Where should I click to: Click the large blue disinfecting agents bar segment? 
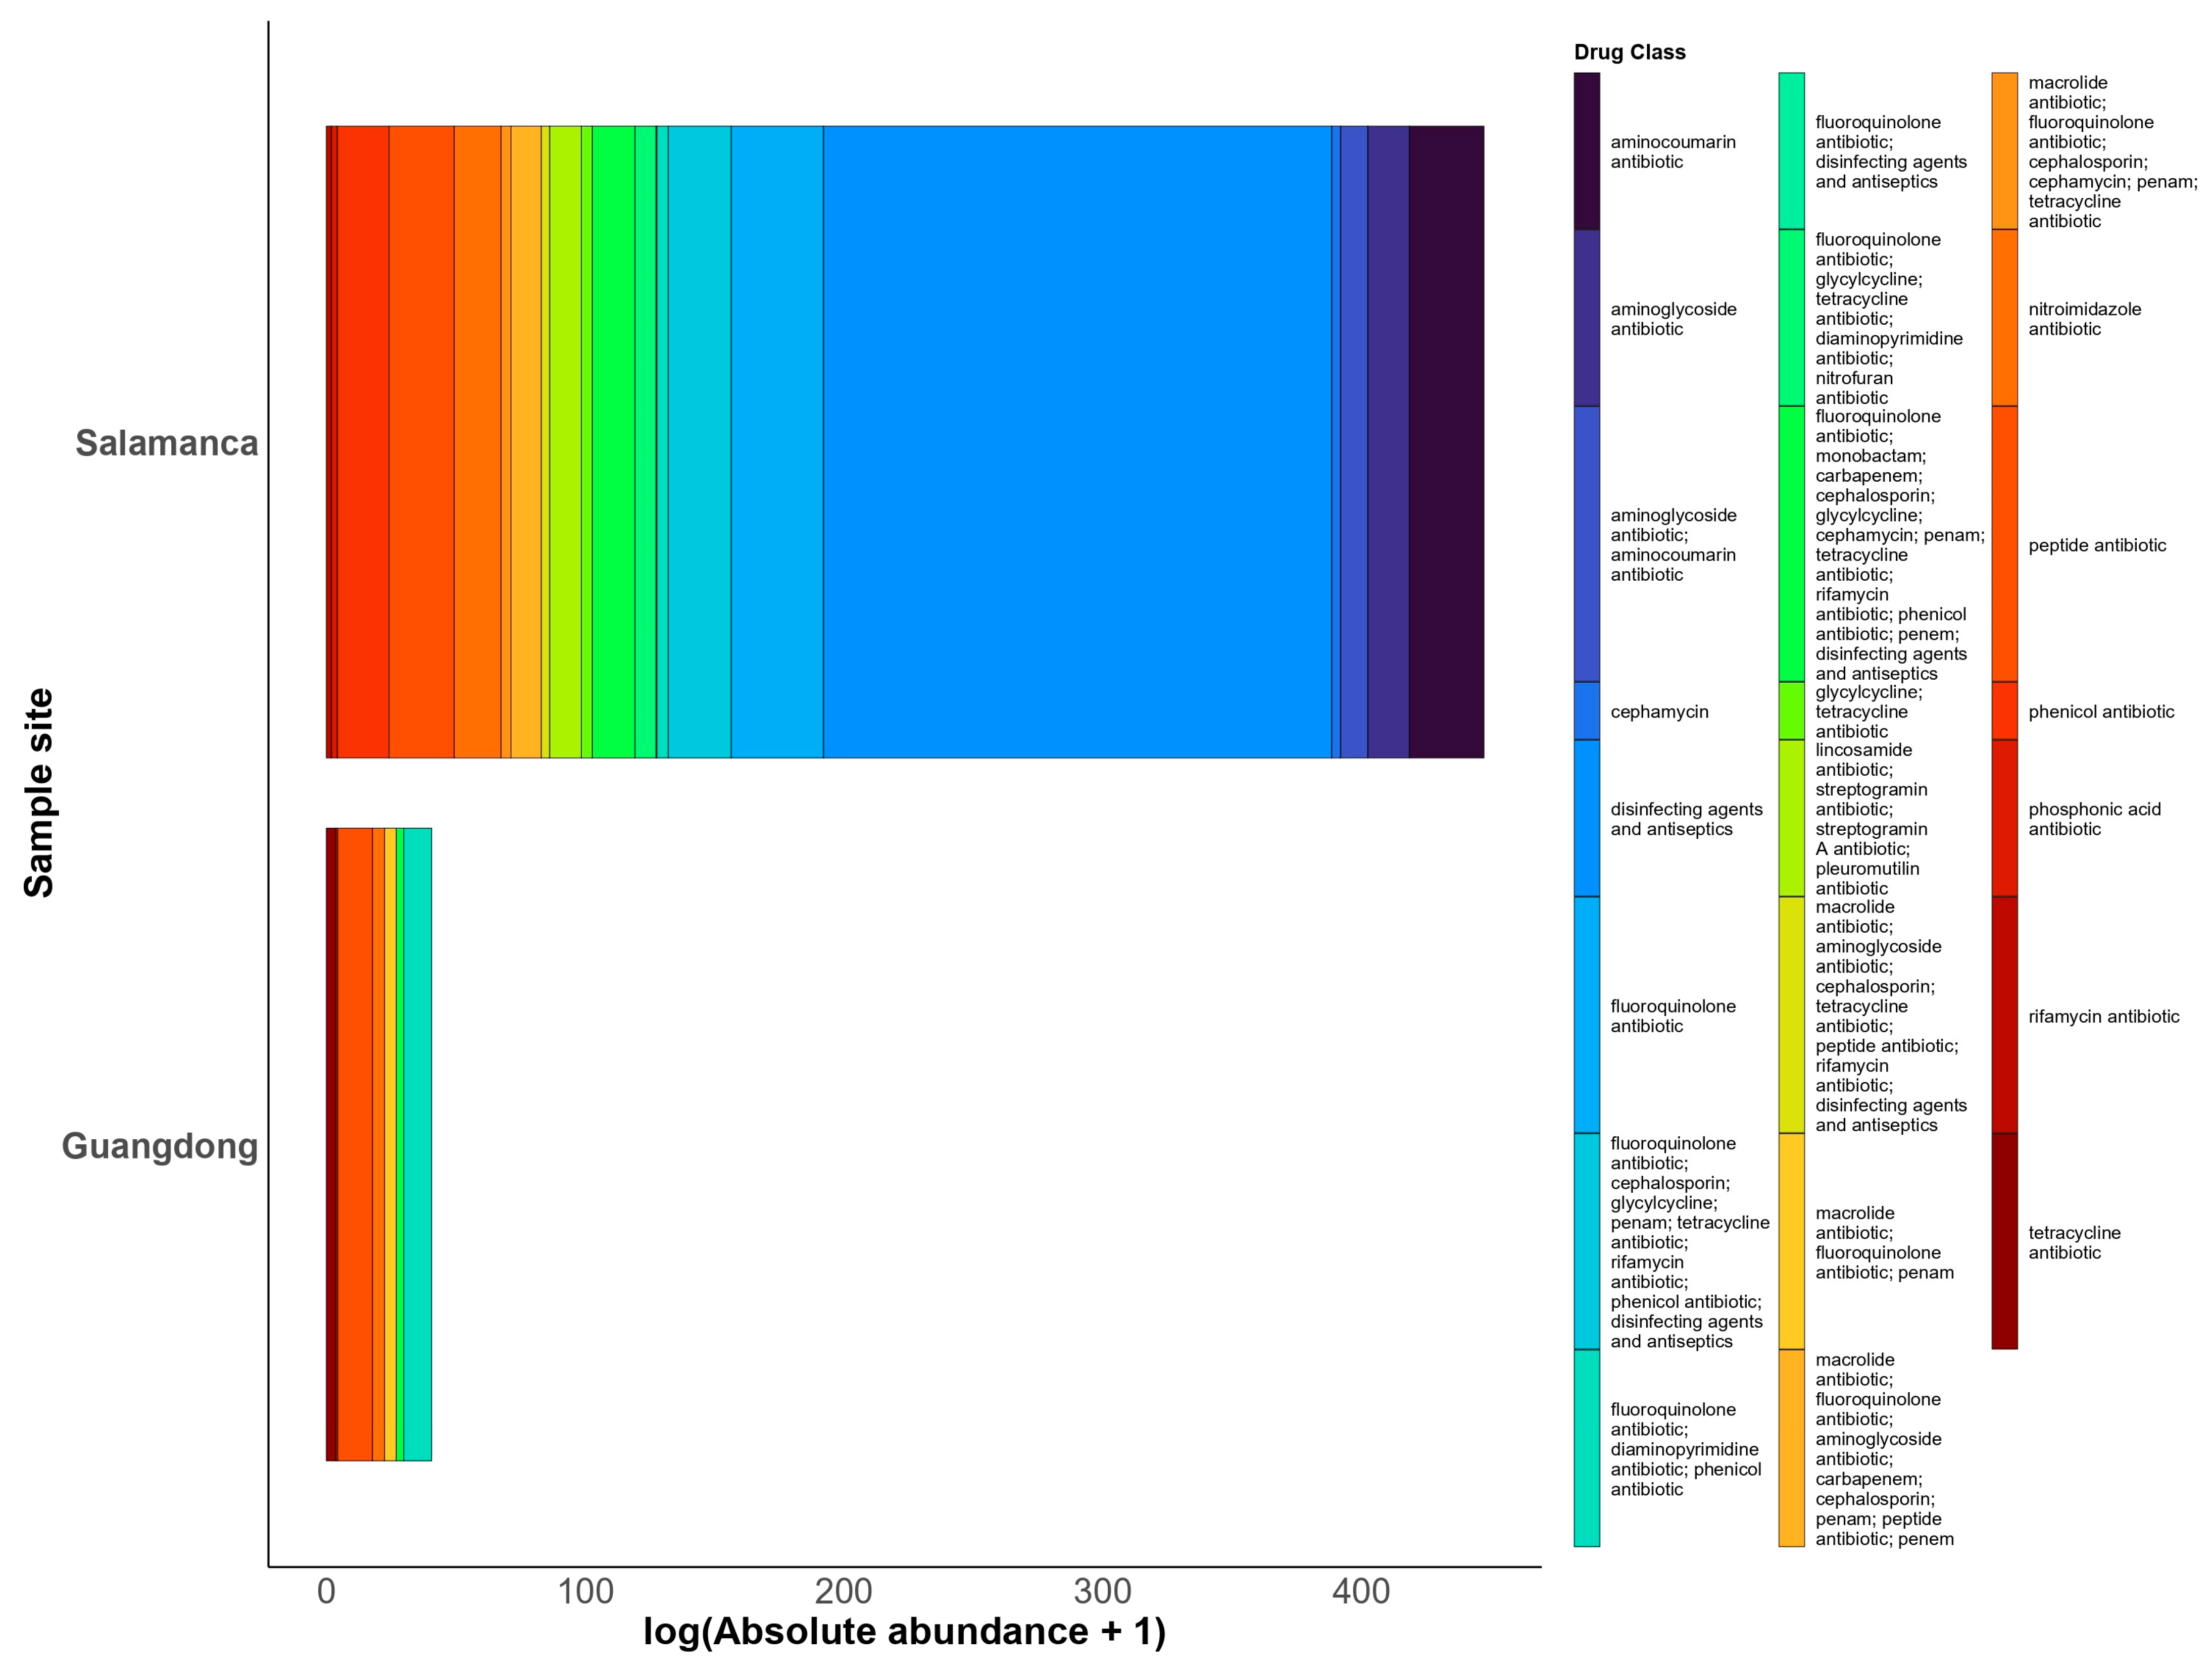[x=1077, y=442]
